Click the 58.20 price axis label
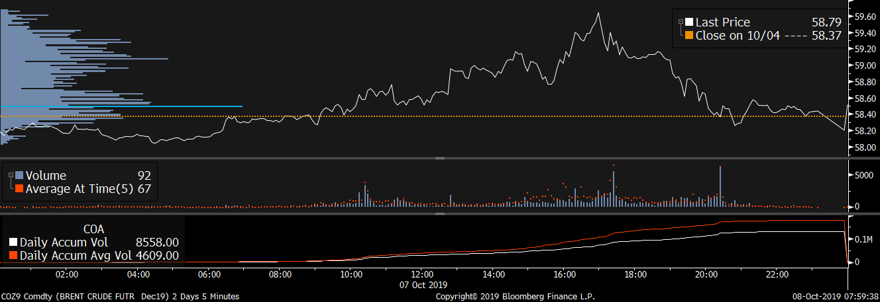880x302 pixels. [864, 131]
